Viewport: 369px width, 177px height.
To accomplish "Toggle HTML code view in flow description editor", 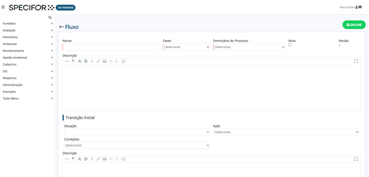I will 67,61.
